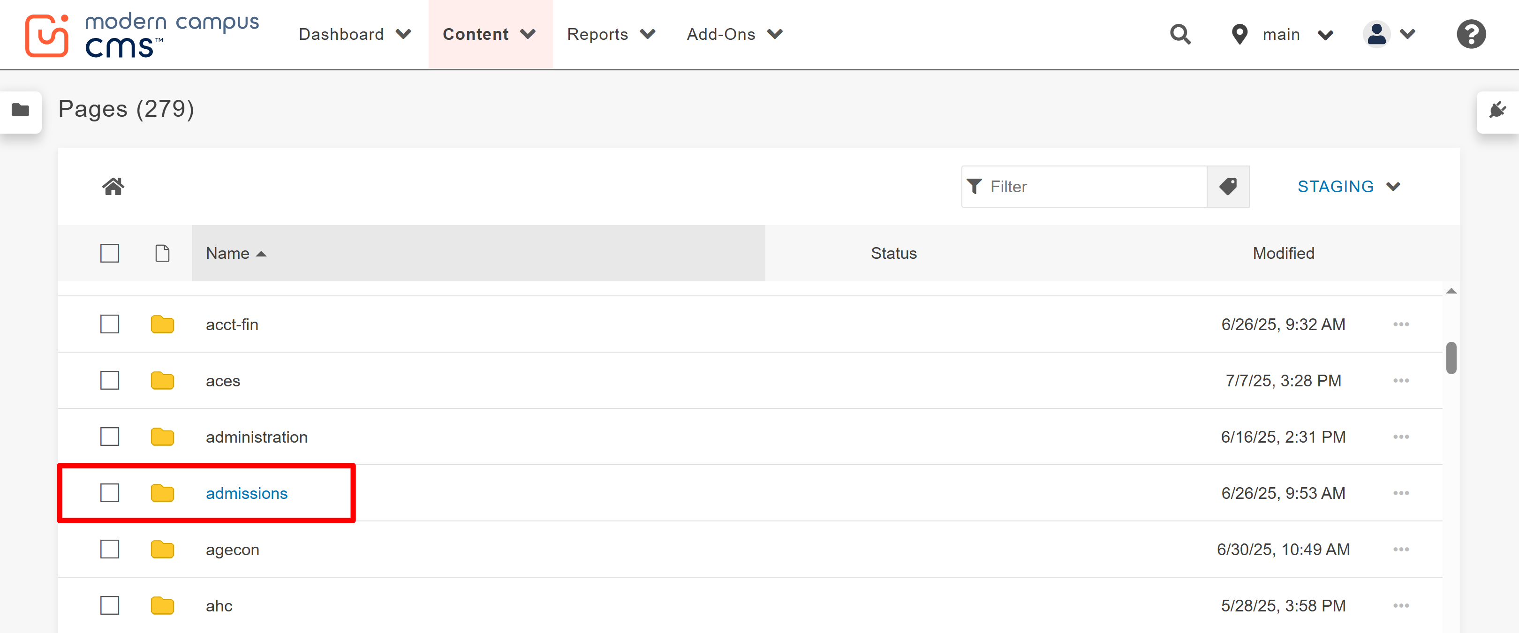Click the search magnifier icon

pyautogui.click(x=1180, y=34)
